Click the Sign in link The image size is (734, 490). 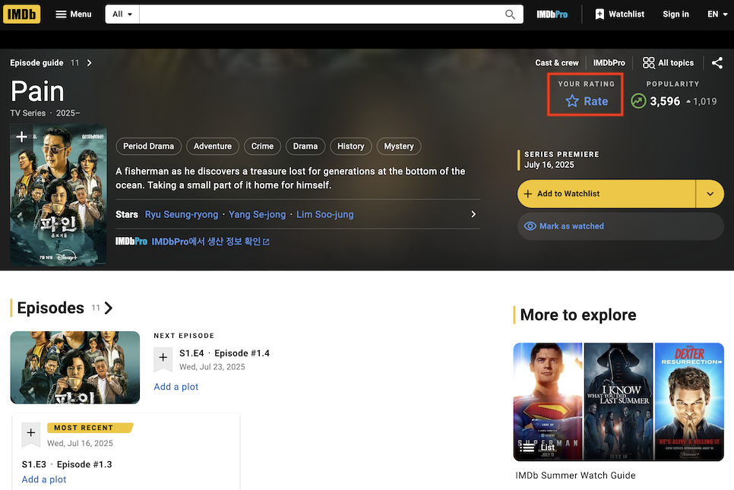(675, 14)
